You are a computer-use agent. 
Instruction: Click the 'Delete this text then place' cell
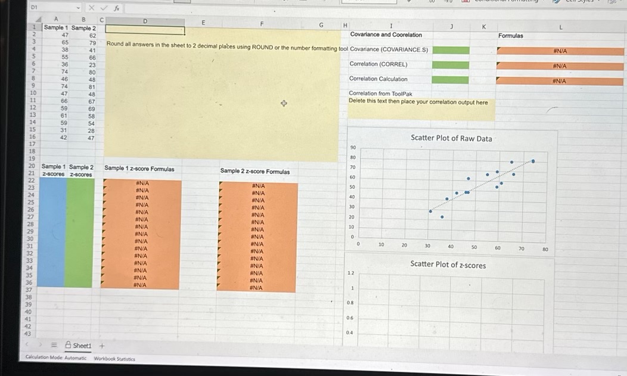pos(418,102)
